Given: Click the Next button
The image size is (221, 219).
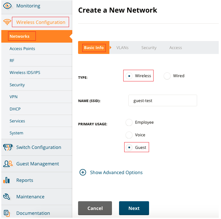Looking at the screenshot, I should coord(134,208).
